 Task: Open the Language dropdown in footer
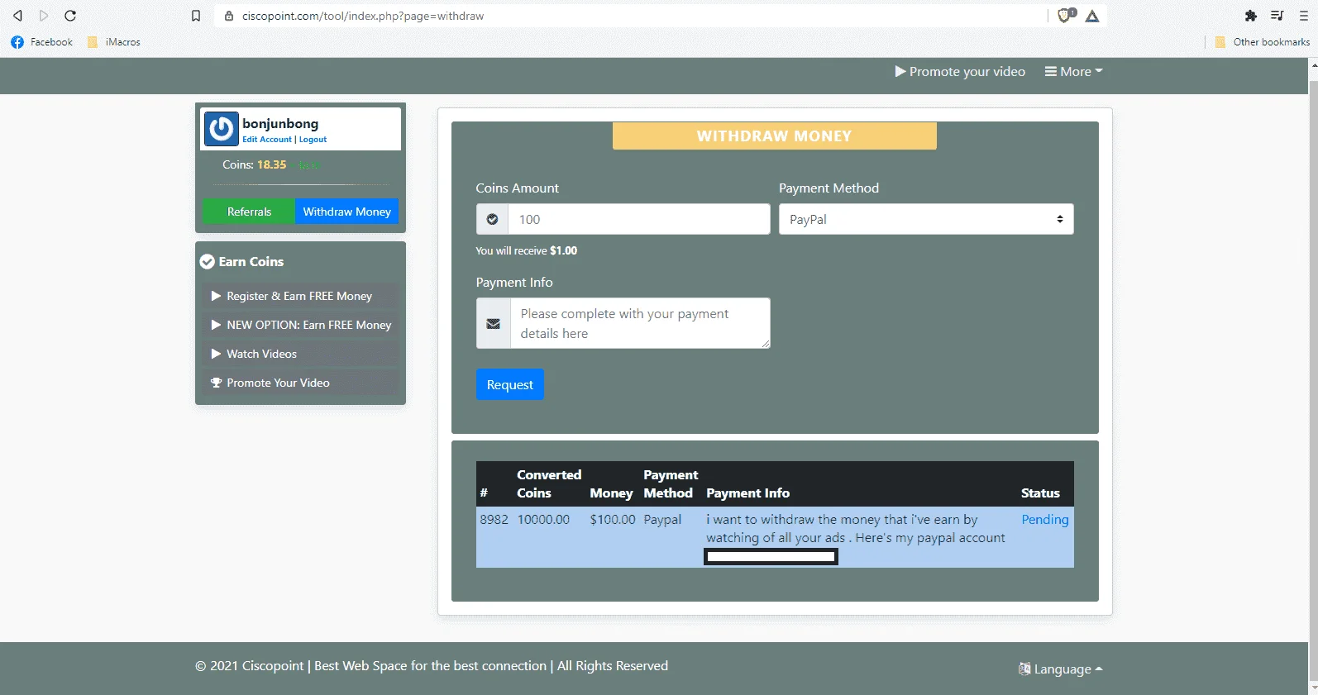click(1061, 669)
